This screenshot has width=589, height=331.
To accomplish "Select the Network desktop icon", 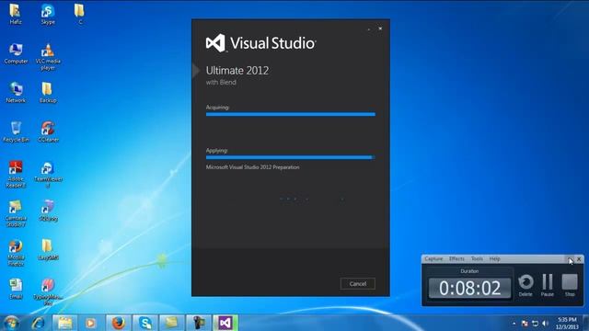I will [16, 93].
